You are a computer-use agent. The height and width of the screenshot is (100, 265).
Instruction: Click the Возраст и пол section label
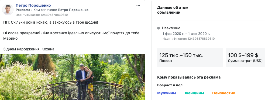[170, 85]
